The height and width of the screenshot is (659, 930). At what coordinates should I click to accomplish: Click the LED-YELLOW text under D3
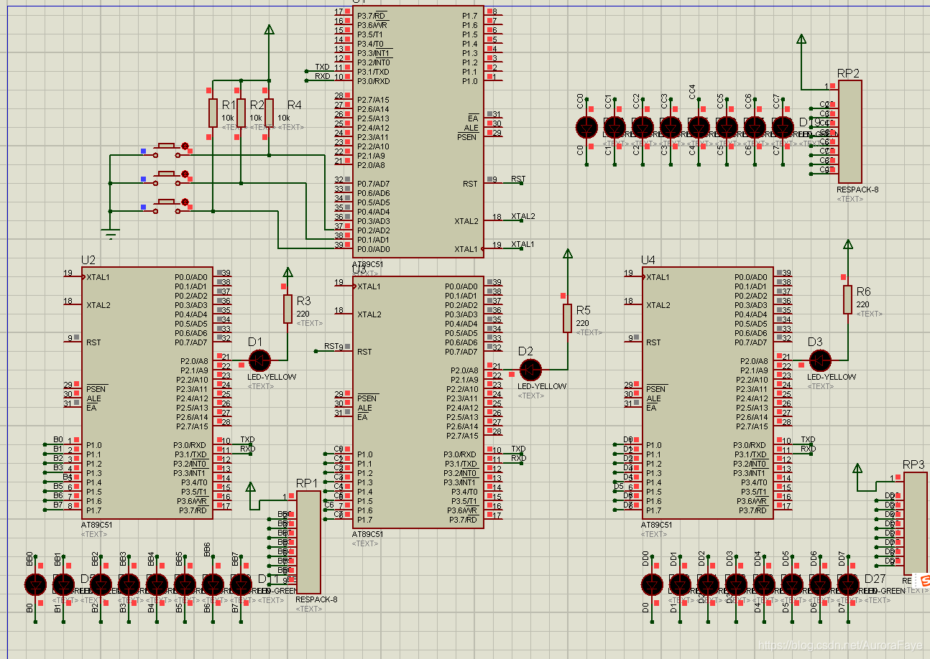pyautogui.click(x=832, y=377)
